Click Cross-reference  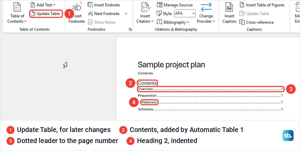click(x=256, y=22)
